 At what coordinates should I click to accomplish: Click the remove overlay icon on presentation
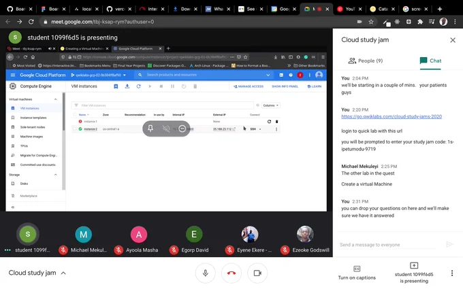pos(182,129)
